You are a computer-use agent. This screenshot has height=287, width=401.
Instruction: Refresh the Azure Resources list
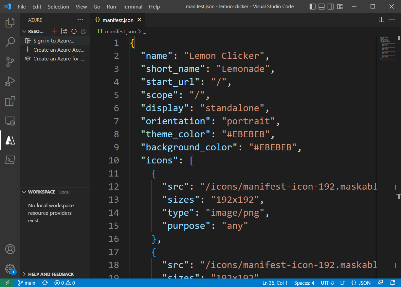coord(74,31)
